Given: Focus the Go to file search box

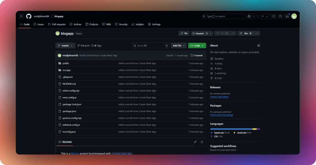Looking at the screenshot, I should (150, 46).
